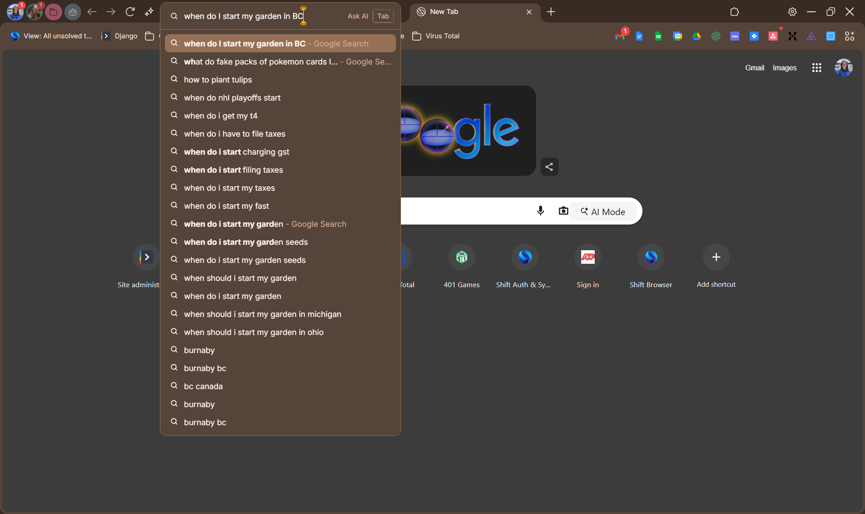Reload the page

(x=130, y=12)
